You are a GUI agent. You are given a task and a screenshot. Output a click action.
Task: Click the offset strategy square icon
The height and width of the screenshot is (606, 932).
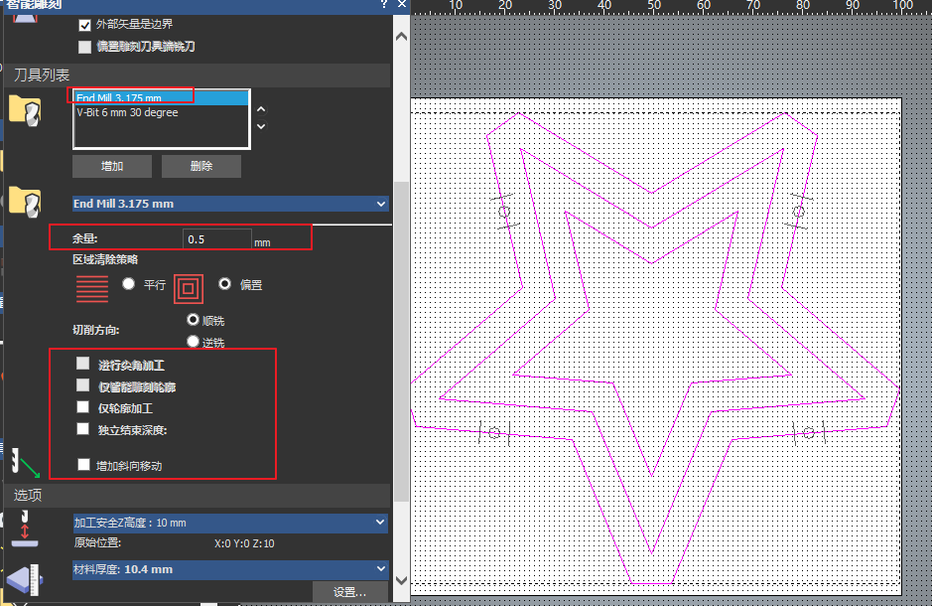189,289
